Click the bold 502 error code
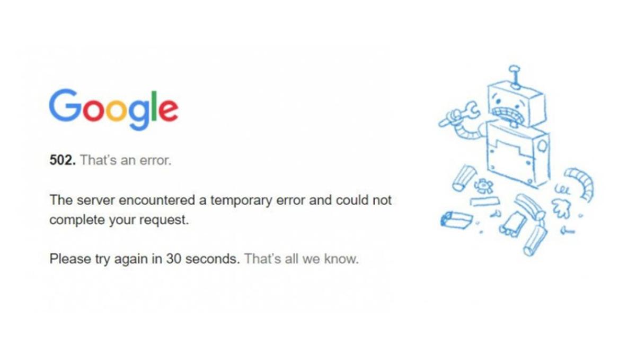The image size is (636, 357). point(63,160)
